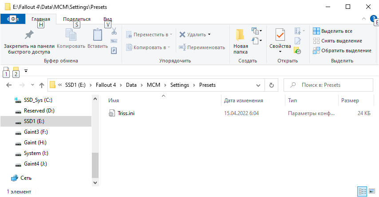Viewport: 379px width, 197px height.
Task: Open the 'Поделиться' ribbon tab
Action: pyautogui.click(x=76, y=19)
